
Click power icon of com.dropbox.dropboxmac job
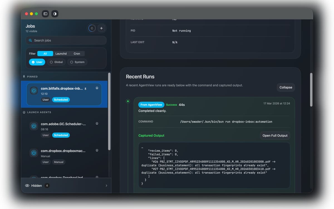34,153
